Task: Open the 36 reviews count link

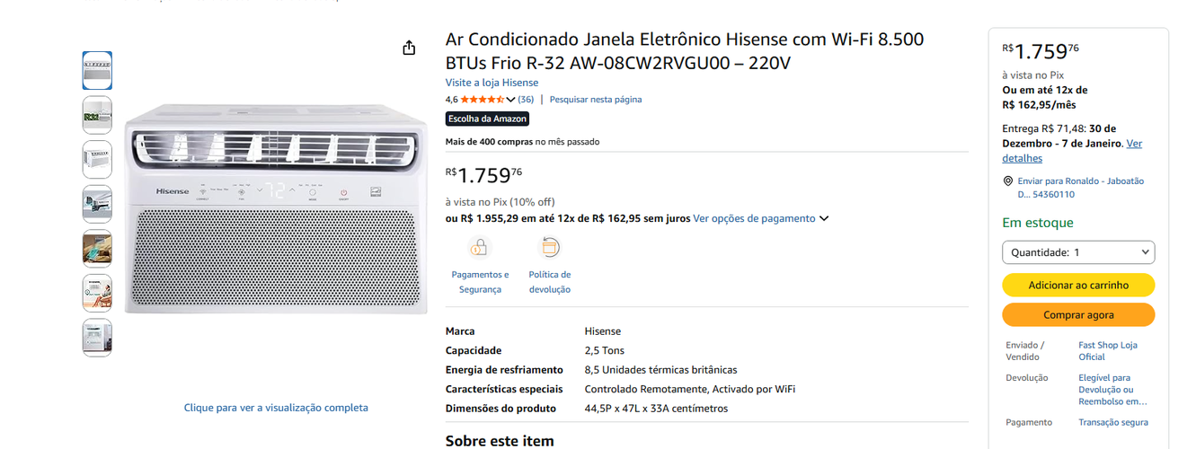Action: click(526, 100)
